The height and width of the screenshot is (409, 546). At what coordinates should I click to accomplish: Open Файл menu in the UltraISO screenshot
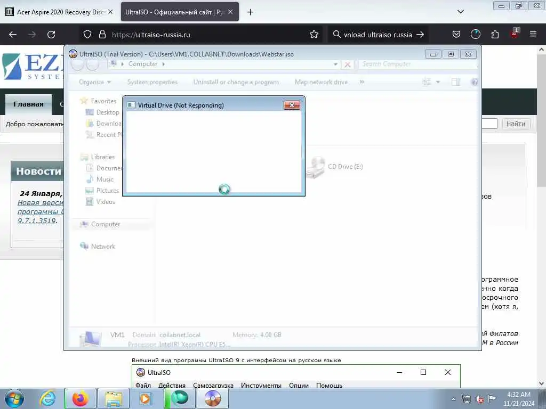[143, 386]
